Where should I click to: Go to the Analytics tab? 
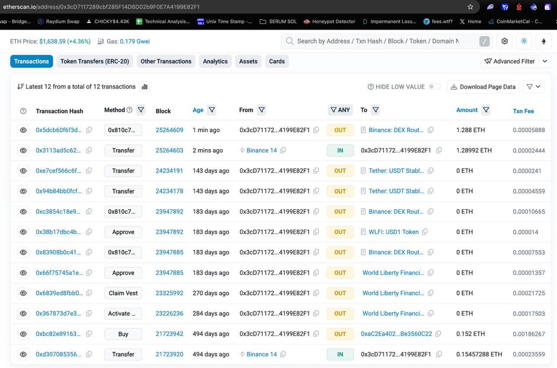[x=215, y=61]
